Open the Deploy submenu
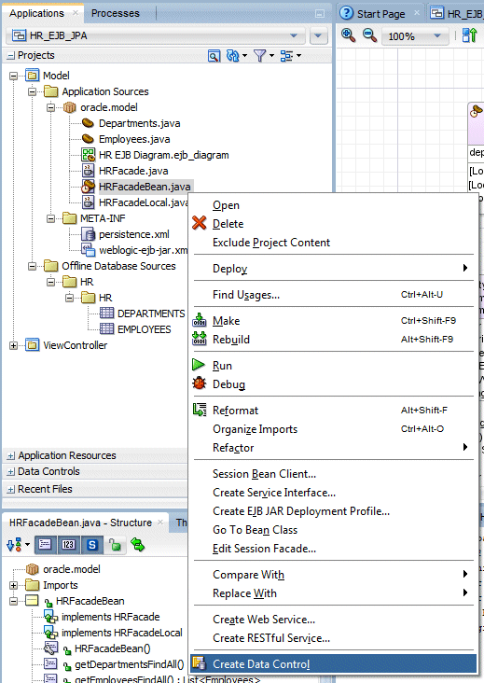 click(334, 269)
